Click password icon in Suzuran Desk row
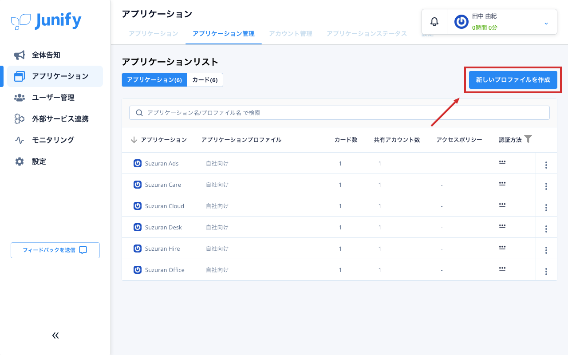This screenshot has height=355, width=568. [502, 226]
